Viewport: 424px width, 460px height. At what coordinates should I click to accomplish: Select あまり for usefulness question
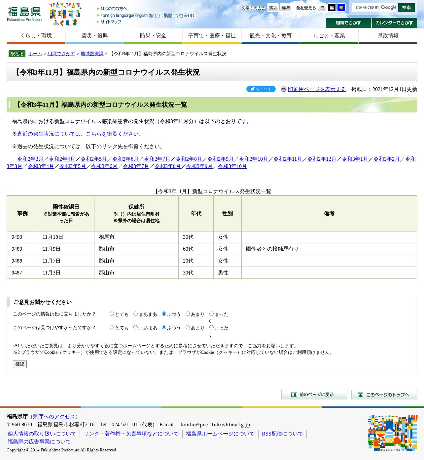click(188, 314)
